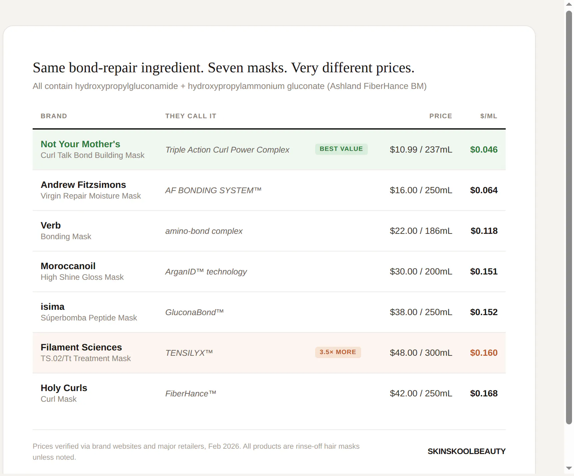Screen dimensions: 574x476
Task: Click the Same bond-repair ingredient headline
Action: coord(224,68)
